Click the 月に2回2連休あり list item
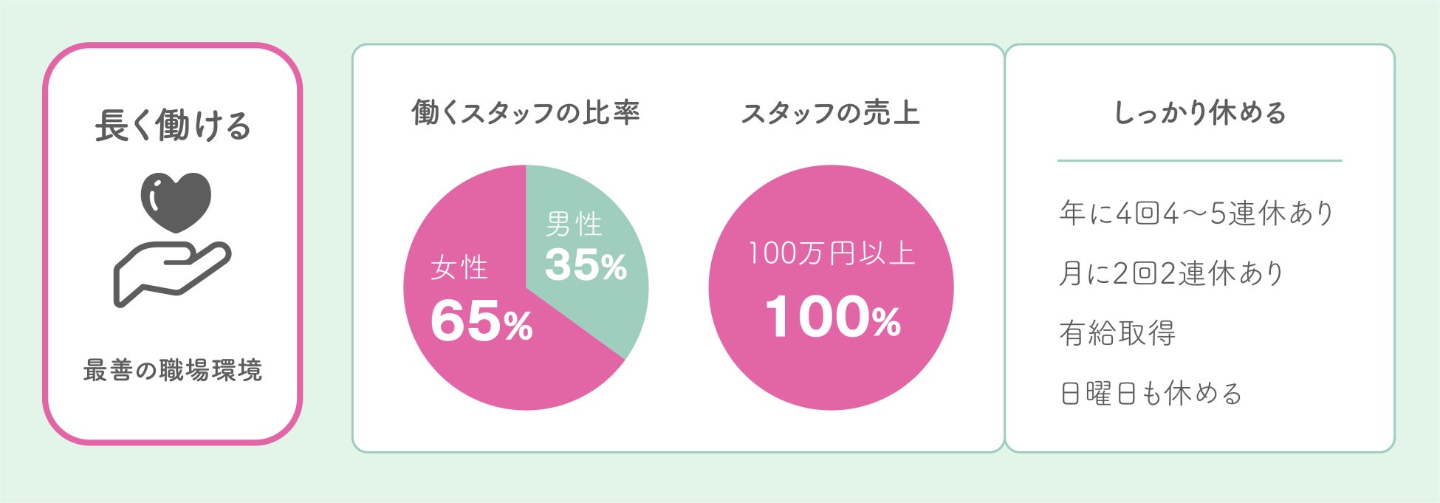Image resolution: width=1440 pixels, height=503 pixels. pyautogui.click(x=1172, y=273)
